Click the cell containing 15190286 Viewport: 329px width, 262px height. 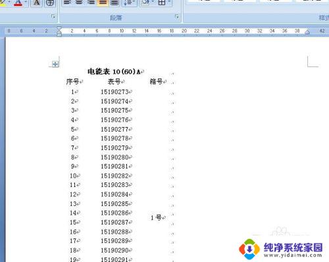(114, 213)
